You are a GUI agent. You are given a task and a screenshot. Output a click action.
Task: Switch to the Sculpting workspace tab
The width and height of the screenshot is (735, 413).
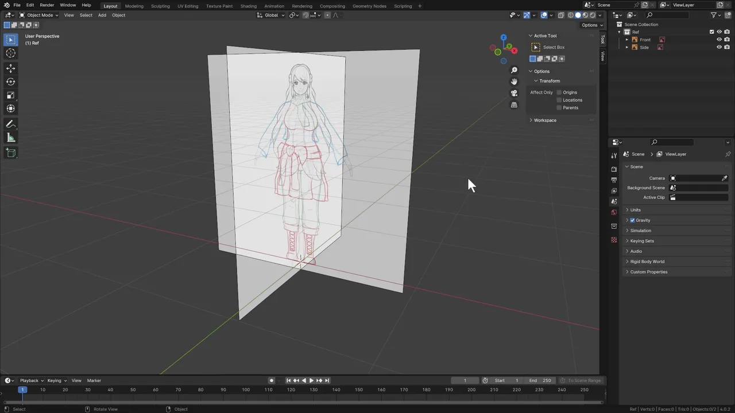pos(160,6)
